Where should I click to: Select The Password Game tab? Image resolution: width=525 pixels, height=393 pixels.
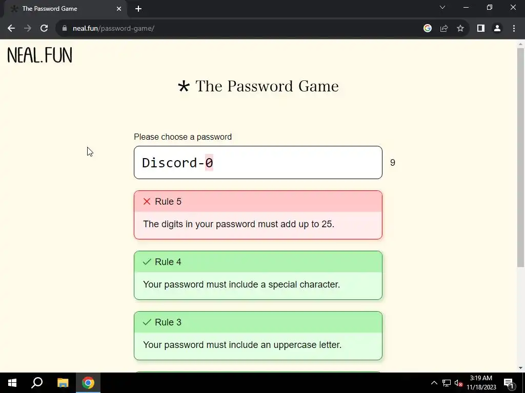66,9
